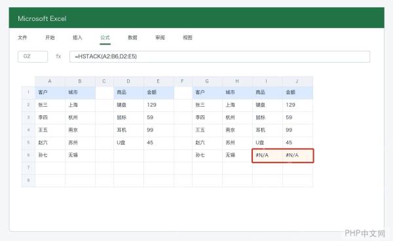Select cell A2 containing 张三

50,105
